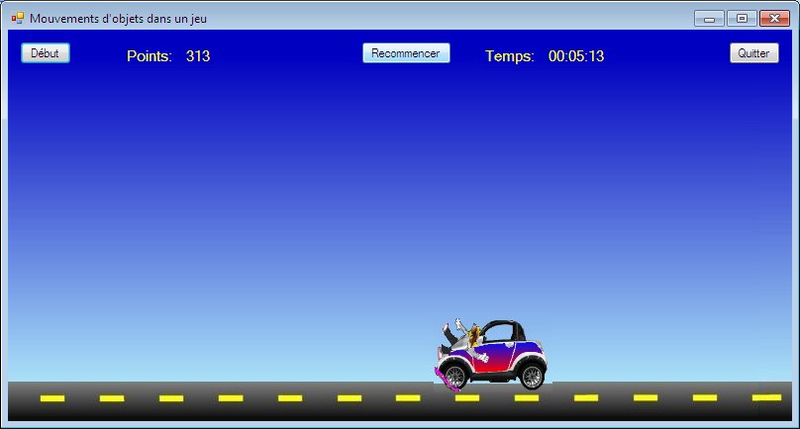800x429 pixels.
Task: Click the score value 313
Action: [x=198, y=56]
